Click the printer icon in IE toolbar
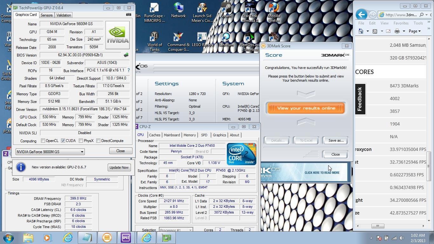Viewport: 434px width, 244px height. pos(397,31)
